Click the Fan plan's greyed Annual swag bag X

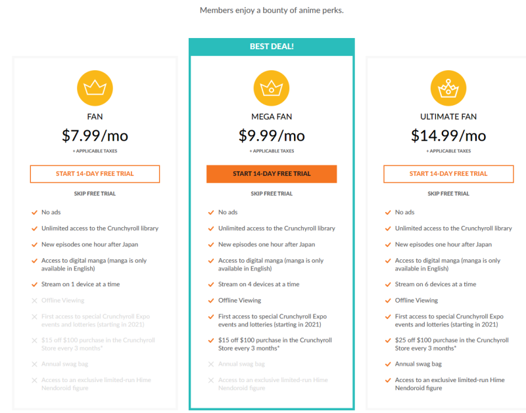pos(34,364)
